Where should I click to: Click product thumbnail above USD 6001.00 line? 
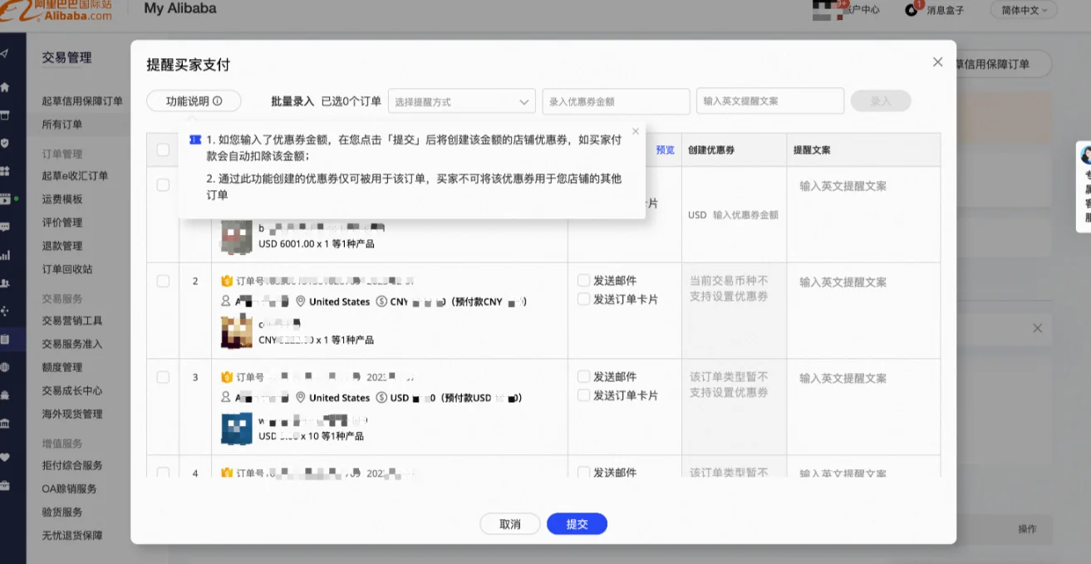point(237,236)
